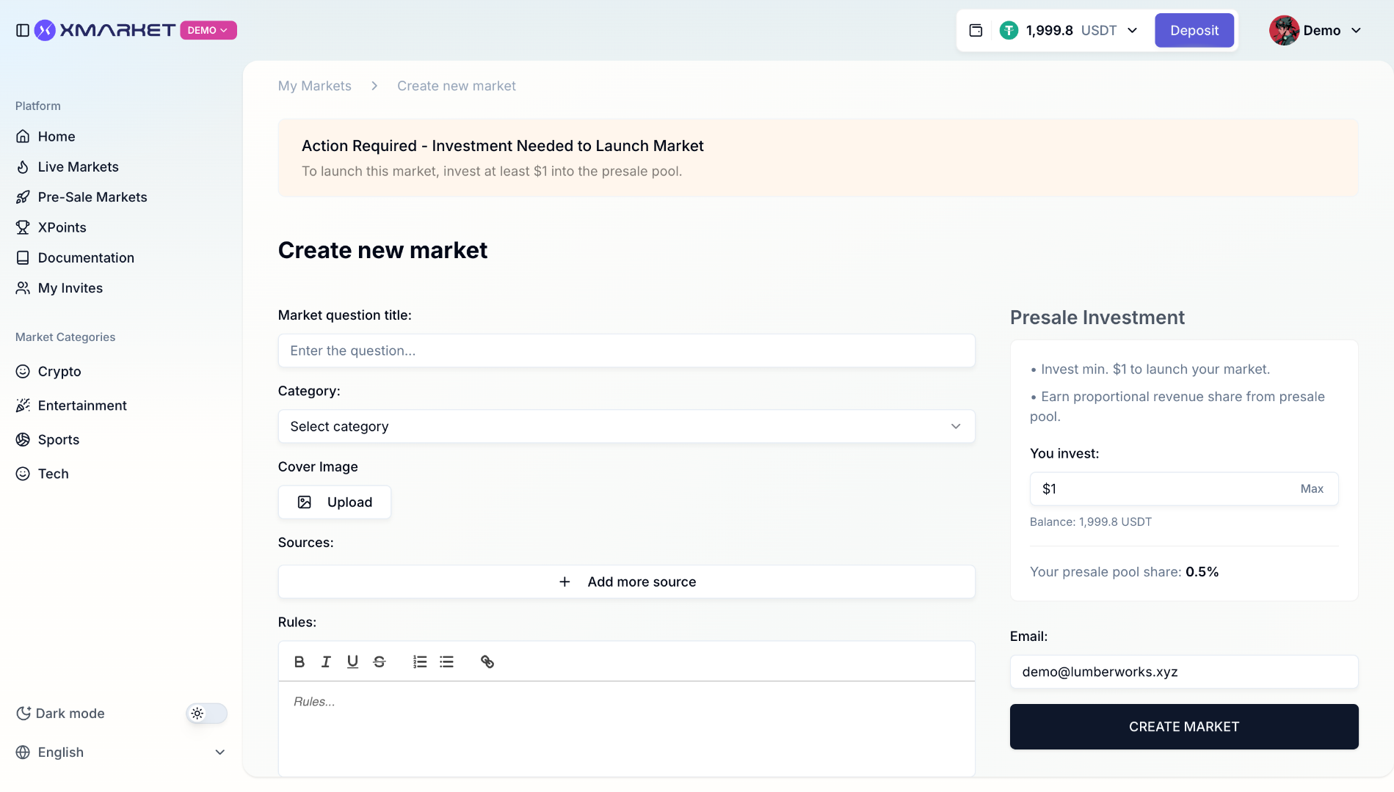1394x792 pixels.
Task: Expand the USDT balance dropdown
Action: (1132, 30)
